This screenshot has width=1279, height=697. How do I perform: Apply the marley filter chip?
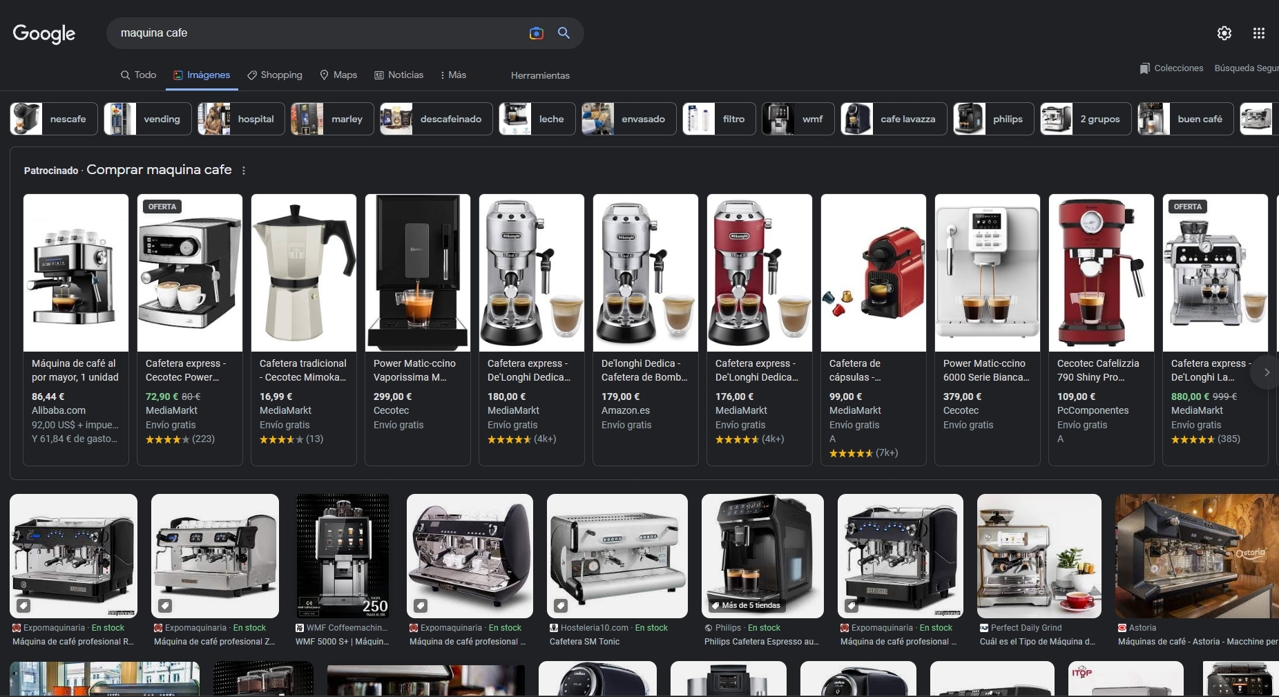333,119
